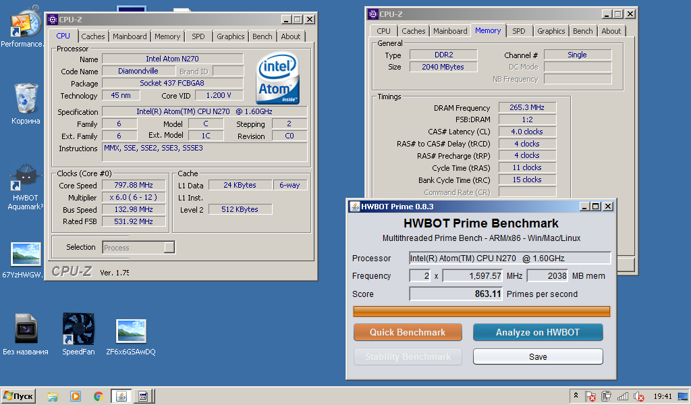
Task: Open Mainboard tab in left CPU-Z
Action: click(x=130, y=36)
